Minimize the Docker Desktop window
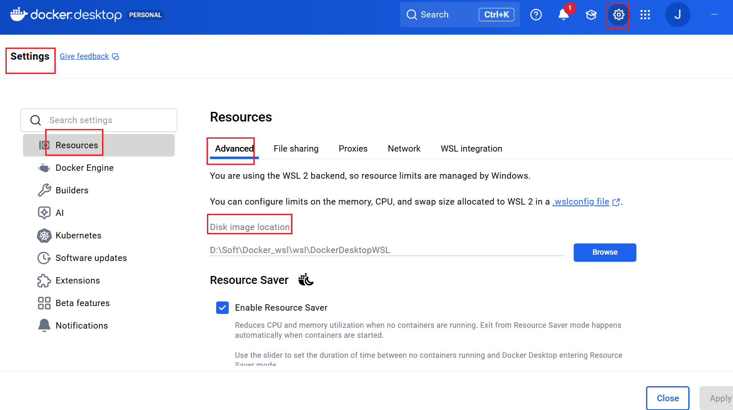This screenshot has height=410, width=733. [x=714, y=15]
